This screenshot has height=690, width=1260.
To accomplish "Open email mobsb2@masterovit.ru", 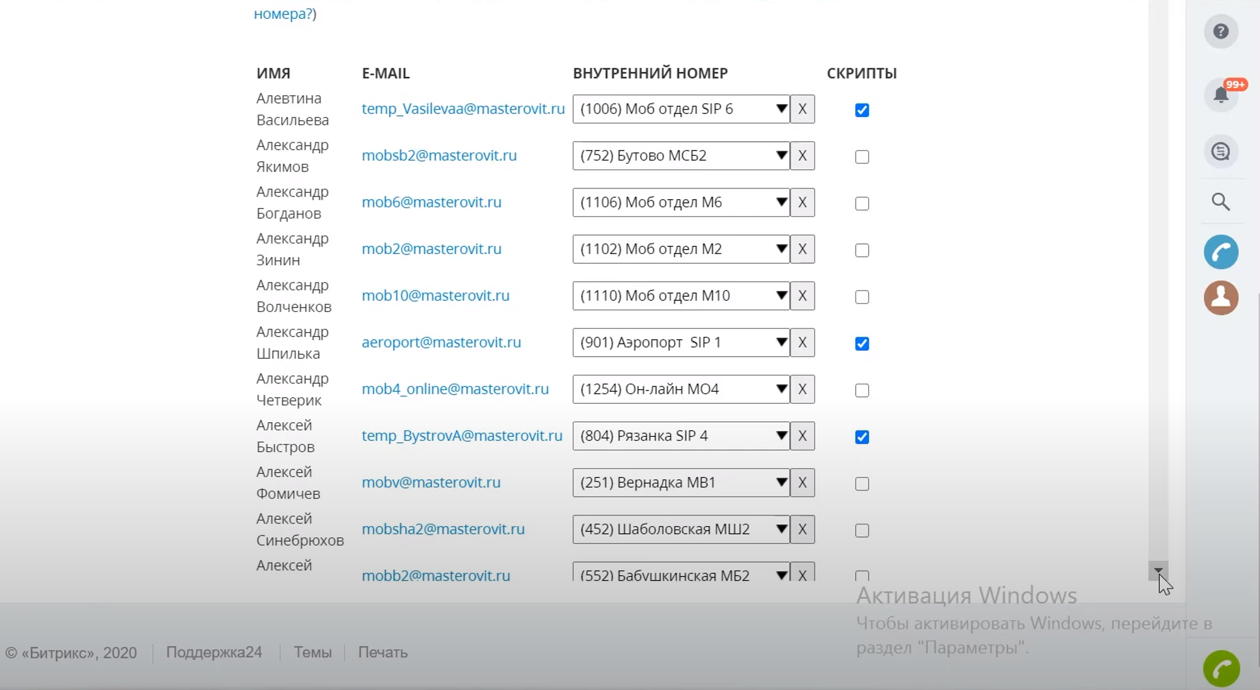I will [439, 156].
